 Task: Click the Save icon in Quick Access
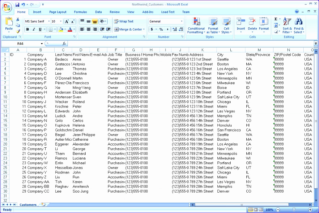pyautogui.click(x=17, y=5)
